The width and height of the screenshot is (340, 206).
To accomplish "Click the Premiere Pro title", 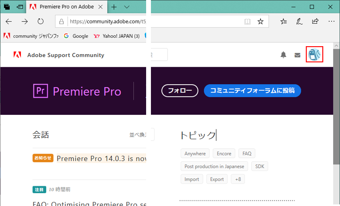I will coord(87,91).
